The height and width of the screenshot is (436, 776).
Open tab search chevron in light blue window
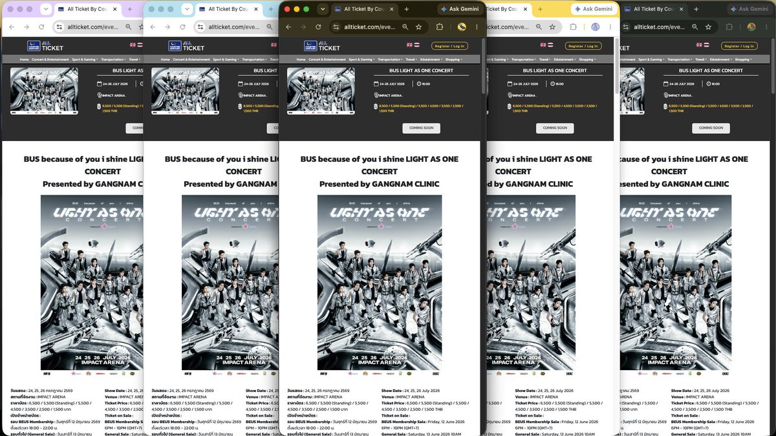pyautogui.click(x=187, y=9)
